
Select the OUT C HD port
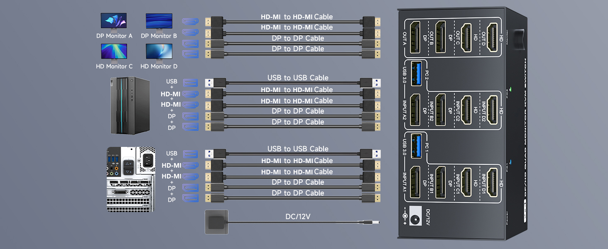tap(466, 37)
